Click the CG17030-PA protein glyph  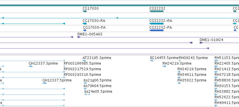[x=85, y=30]
